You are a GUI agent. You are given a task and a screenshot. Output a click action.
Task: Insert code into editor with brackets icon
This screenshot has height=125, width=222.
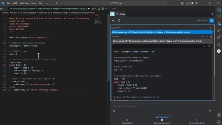[210, 46]
